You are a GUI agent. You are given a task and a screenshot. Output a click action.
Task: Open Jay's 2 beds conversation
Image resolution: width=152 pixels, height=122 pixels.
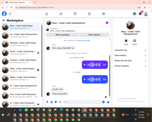click(20, 36)
